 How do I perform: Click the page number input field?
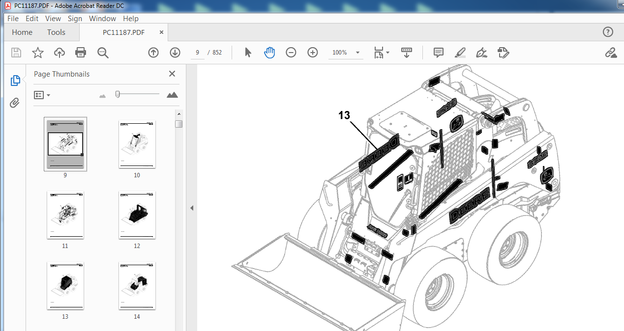click(x=197, y=53)
